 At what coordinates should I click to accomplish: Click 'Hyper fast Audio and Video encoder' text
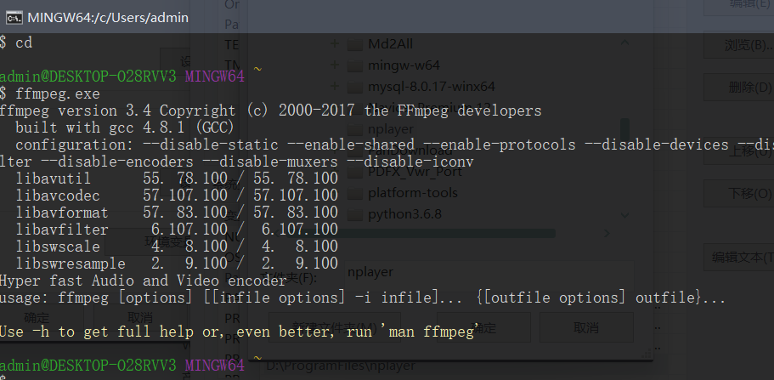click(x=143, y=281)
